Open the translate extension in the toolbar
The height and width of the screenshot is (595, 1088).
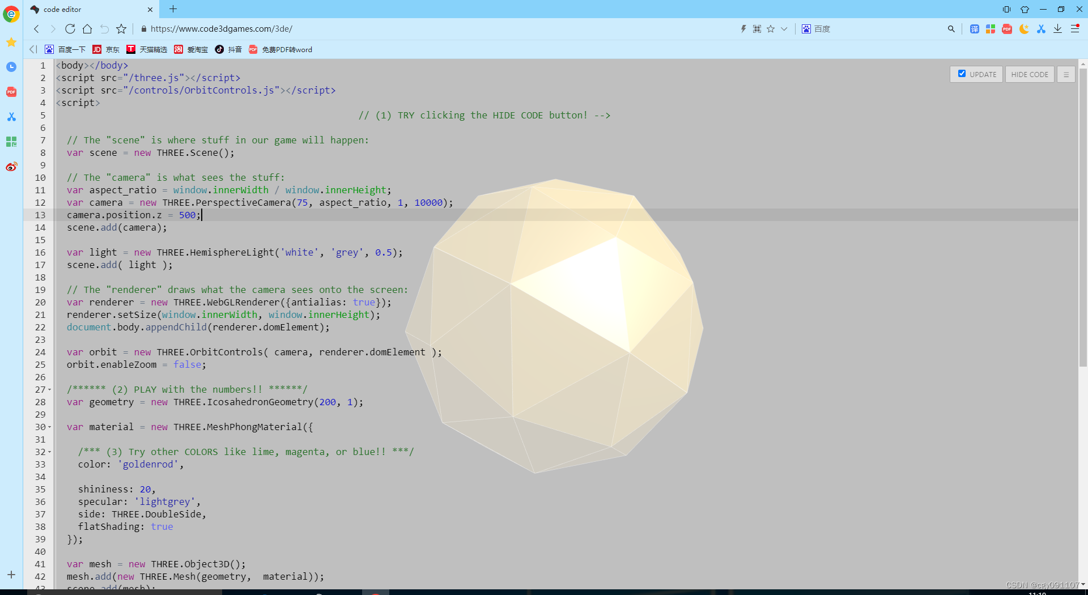click(x=975, y=29)
